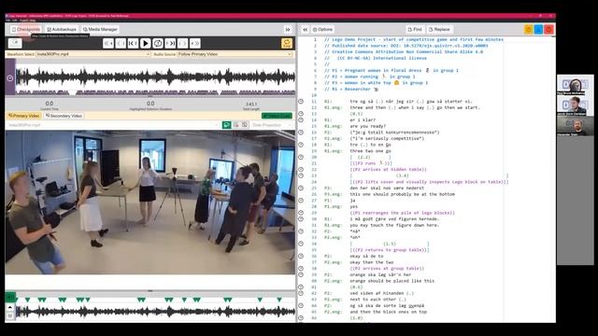
Task: Click the timestamp icon beside line 44
Action: 301,305
